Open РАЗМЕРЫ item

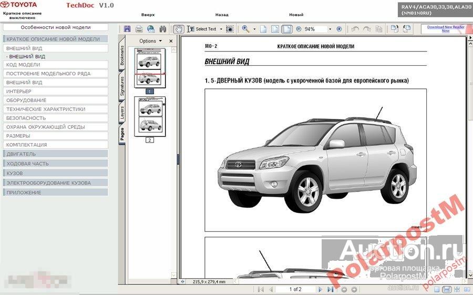56,136
